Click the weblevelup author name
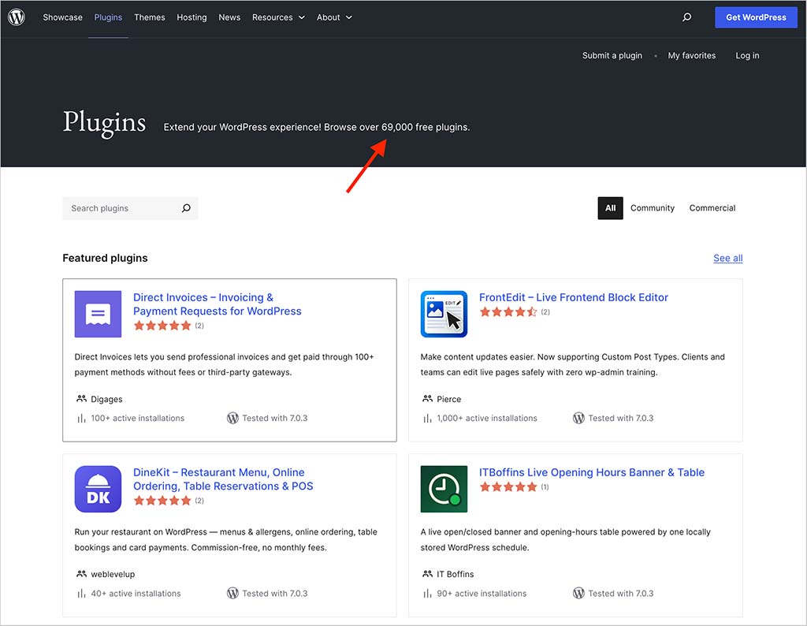The width and height of the screenshot is (807, 626). 113,574
